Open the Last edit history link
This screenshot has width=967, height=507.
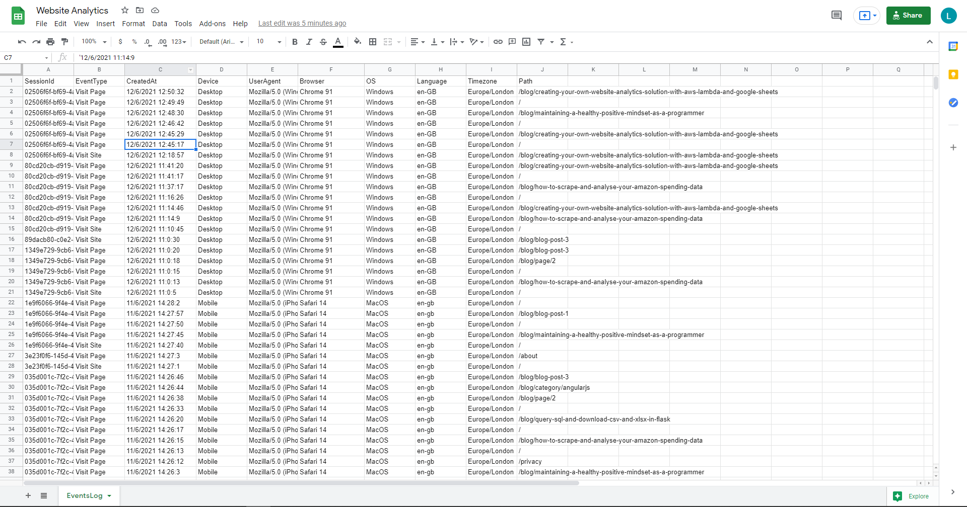pyautogui.click(x=302, y=23)
